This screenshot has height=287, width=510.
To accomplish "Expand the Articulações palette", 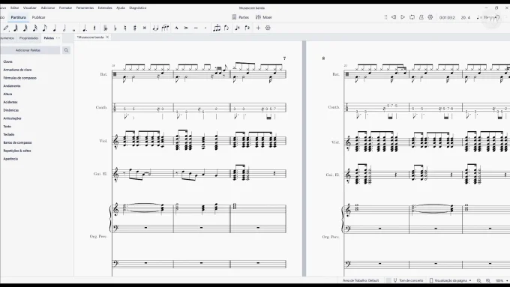I will (12, 118).
